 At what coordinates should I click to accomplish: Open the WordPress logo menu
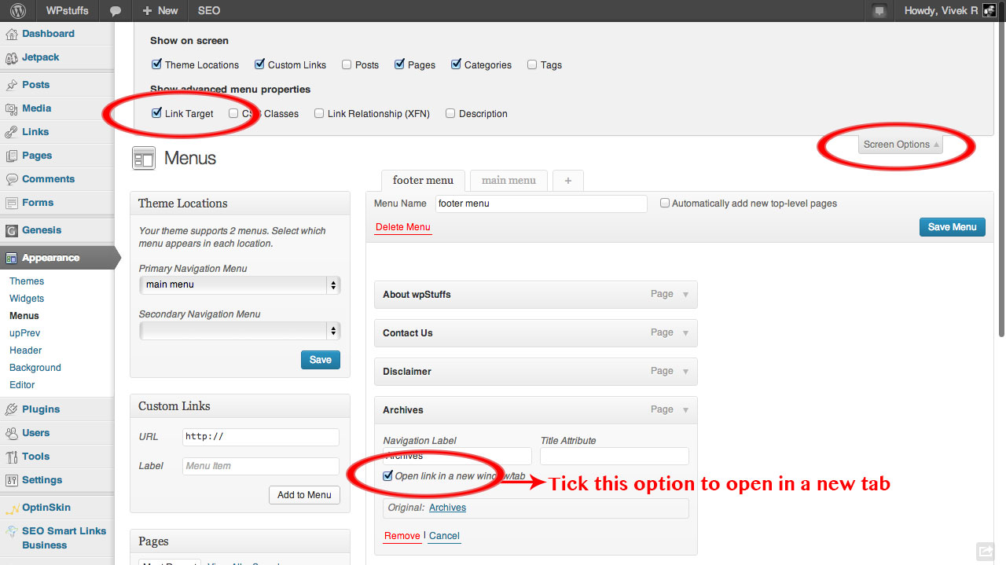17,11
